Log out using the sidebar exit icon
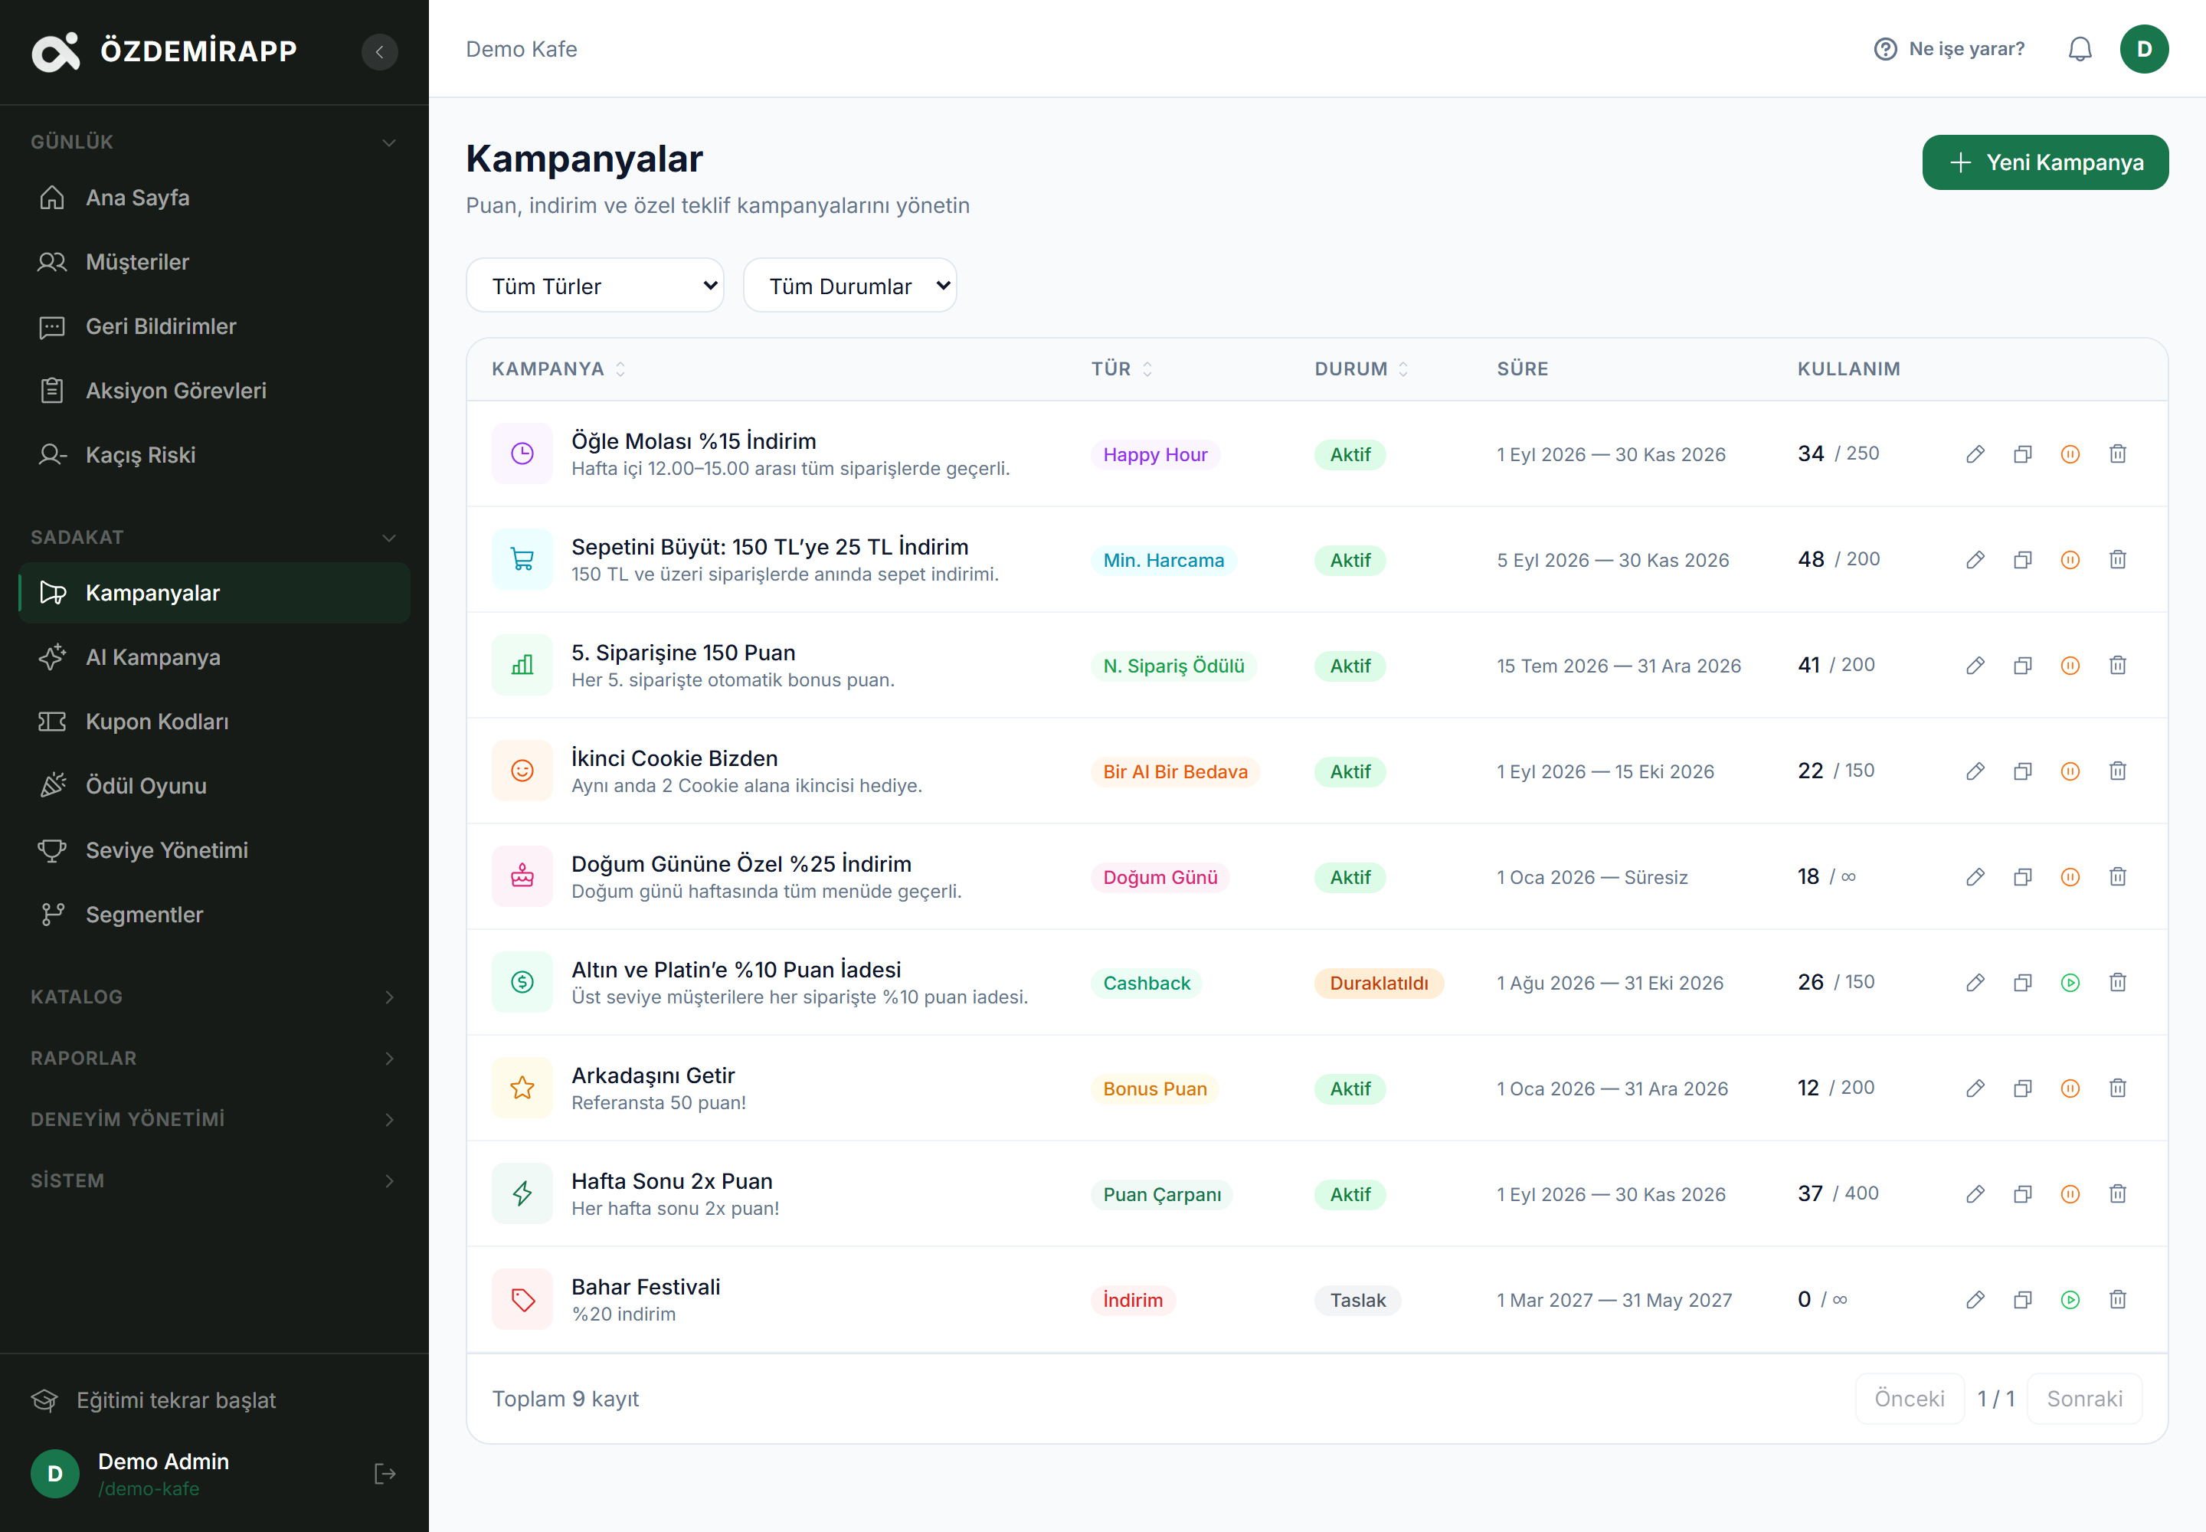This screenshot has width=2206, height=1532. pyautogui.click(x=385, y=1474)
